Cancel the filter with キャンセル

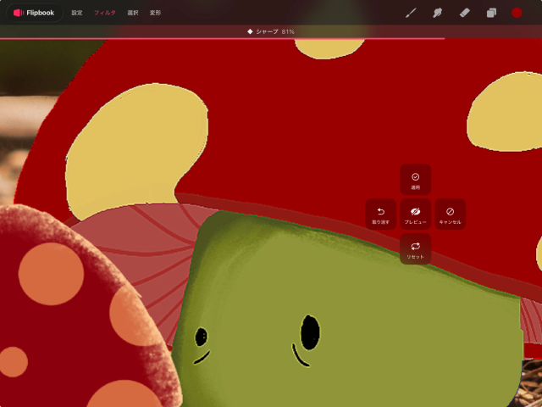pos(450,215)
